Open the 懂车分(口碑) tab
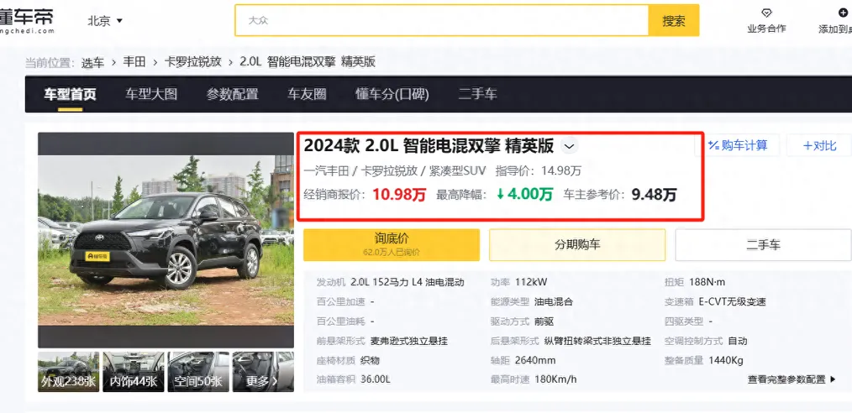Screen dimensions: 852x413 pyautogui.click(x=392, y=94)
